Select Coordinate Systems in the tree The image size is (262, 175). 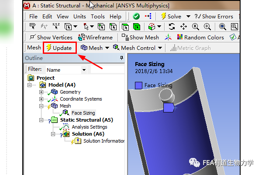pos(81,99)
